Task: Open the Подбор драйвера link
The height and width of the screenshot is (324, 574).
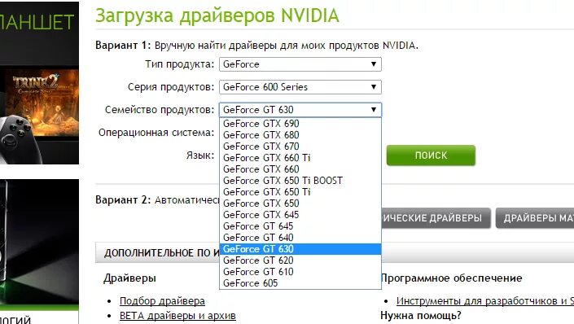Action: coord(162,301)
